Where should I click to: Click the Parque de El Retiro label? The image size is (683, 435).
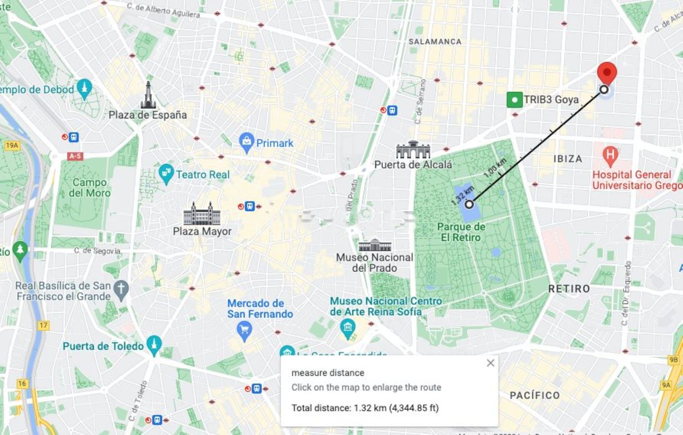(461, 232)
